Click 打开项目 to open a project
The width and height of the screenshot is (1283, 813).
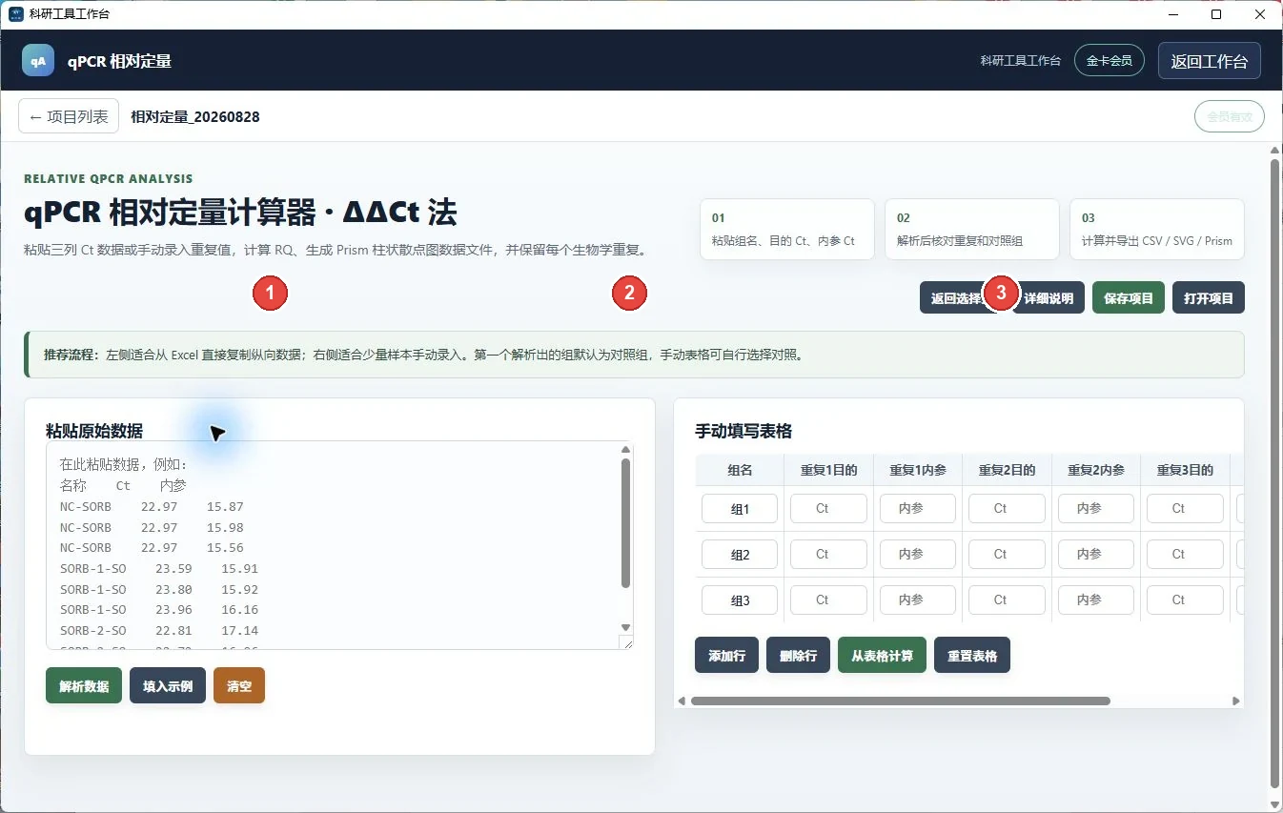pos(1209,297)
